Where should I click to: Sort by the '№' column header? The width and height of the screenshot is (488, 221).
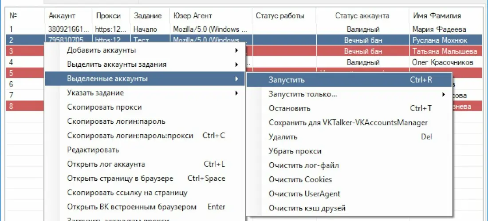25,15
